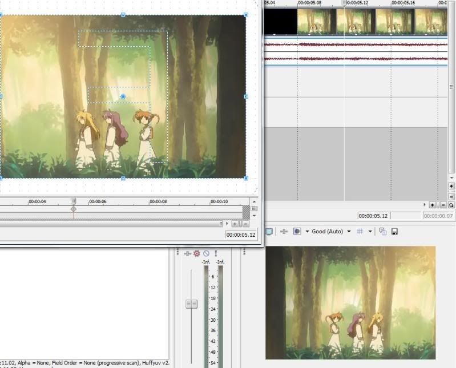The width and height of the screenshot is (456, 368).
Task: Zoom out Pan/Crop keyframe timeline
Action: click(246, 224)
